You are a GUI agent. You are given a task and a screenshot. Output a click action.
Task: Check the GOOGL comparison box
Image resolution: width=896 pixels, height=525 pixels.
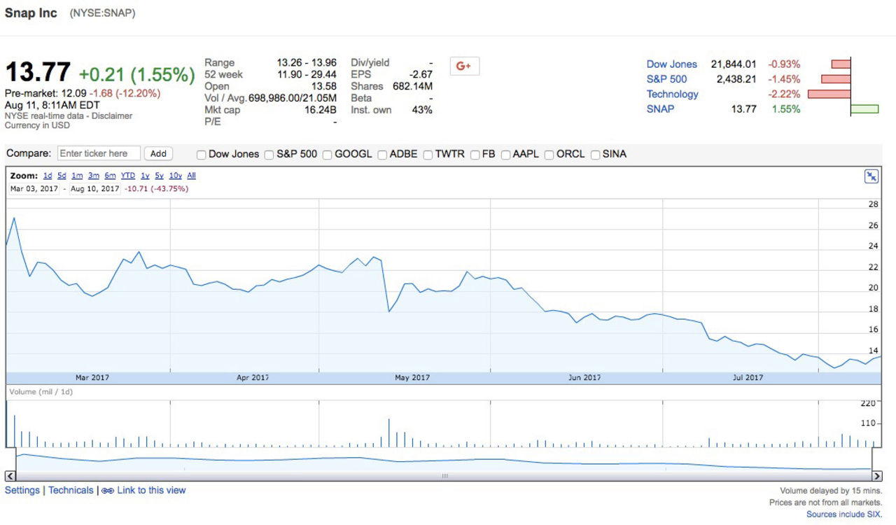pos(328,155)
